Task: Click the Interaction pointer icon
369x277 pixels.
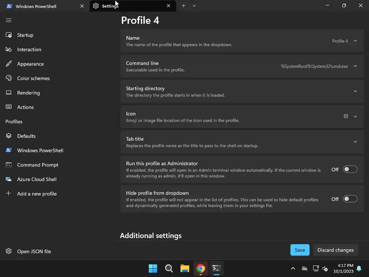Action: (9, 49)
